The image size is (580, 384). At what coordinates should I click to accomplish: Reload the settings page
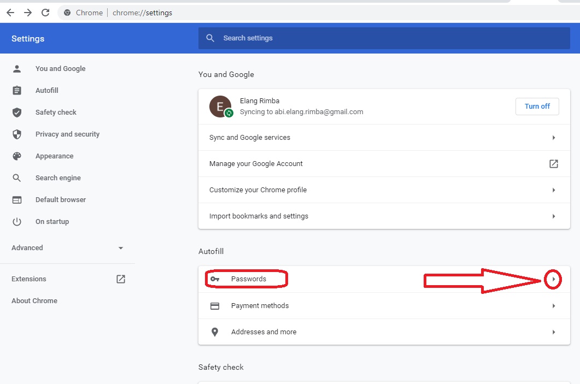pos(45,13)
